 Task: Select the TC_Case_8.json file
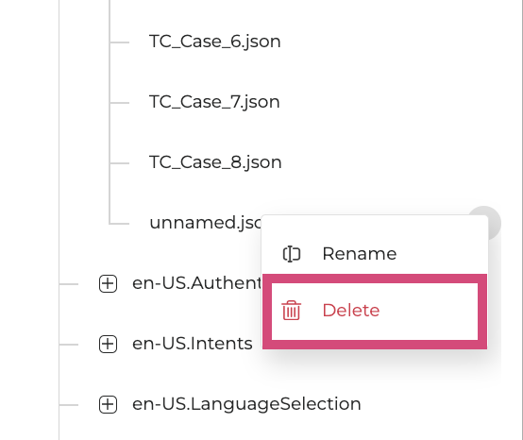pos(215,162)
